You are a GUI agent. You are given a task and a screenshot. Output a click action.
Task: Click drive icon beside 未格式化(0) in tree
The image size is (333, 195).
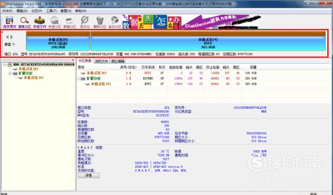pos(15,69)
